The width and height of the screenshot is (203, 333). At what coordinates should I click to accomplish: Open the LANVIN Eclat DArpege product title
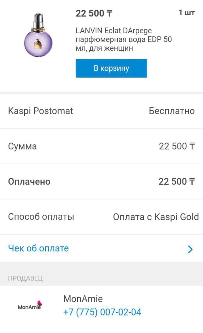(x=114, y=31)
